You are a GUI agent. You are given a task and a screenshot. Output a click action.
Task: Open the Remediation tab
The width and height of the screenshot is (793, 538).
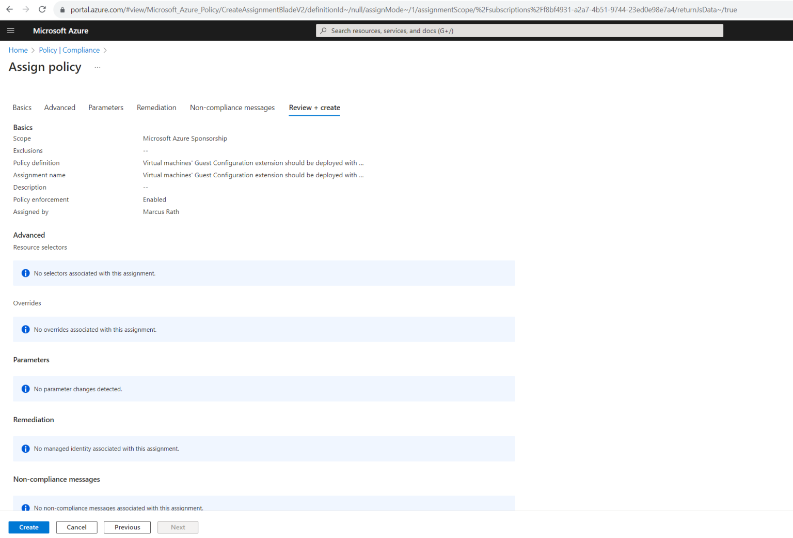pyautogui.click(x=156, y=107)
